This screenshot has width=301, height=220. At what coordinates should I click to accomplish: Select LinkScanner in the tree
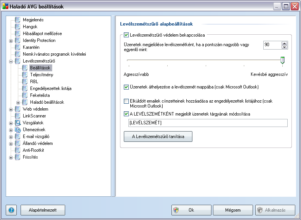34,116
